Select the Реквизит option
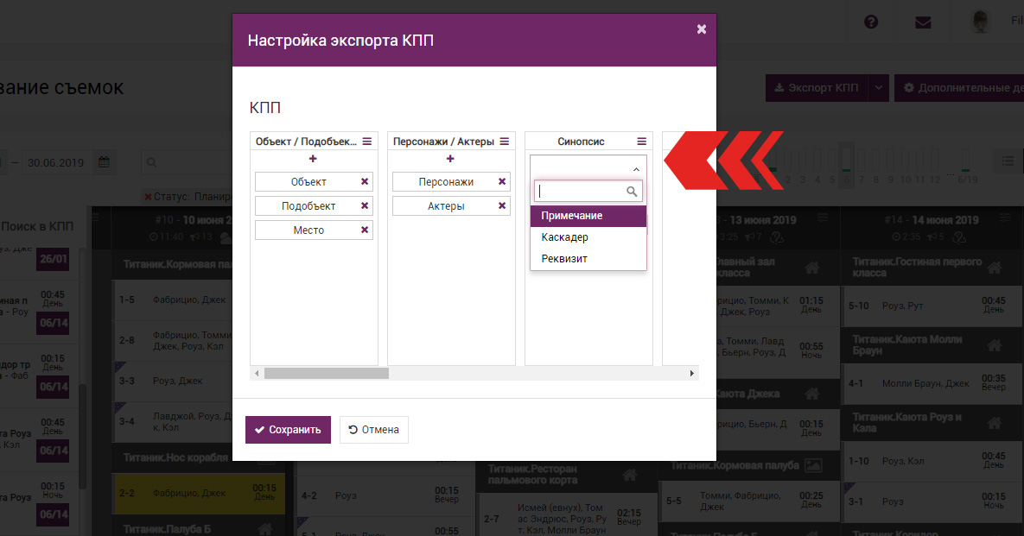Screen dimensions: 1024x536 coord(588,259)
